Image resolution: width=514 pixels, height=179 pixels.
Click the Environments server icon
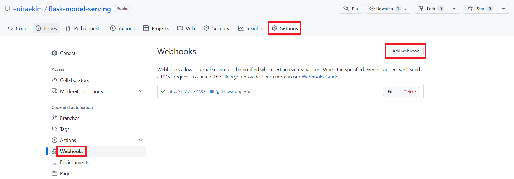click(55, 162)
